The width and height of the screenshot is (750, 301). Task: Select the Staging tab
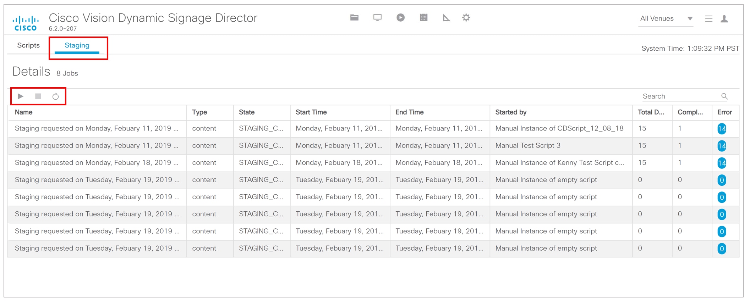(x=77, y=45)
